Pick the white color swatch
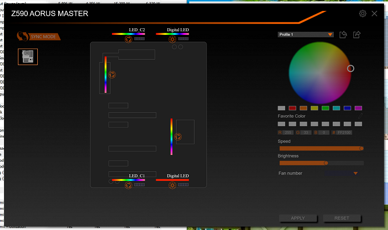The height and width of the screenshot is (230, 388). [x=282, y=108]
